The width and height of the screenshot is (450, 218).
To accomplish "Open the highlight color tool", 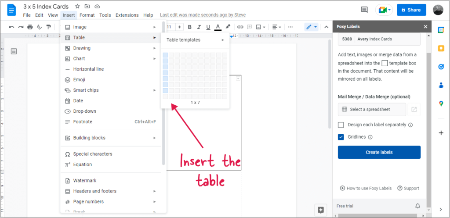I will (228, 27).
